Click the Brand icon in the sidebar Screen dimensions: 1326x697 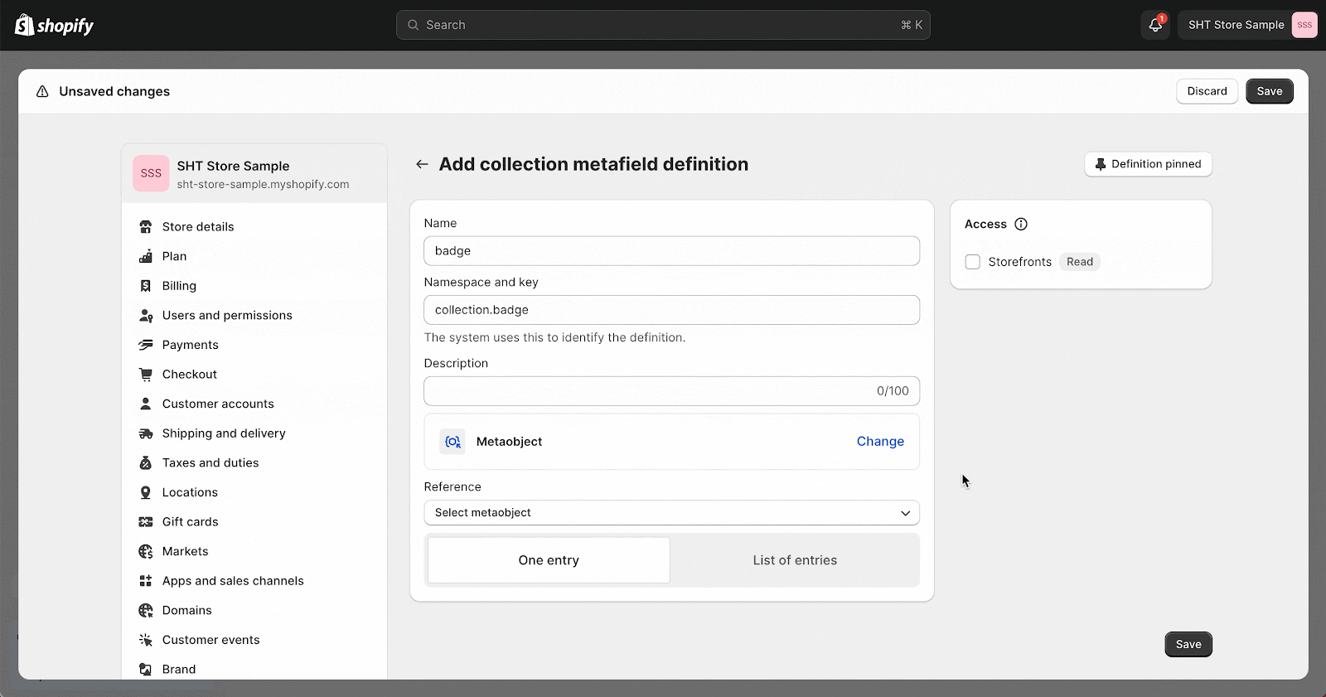click(146, 670)
